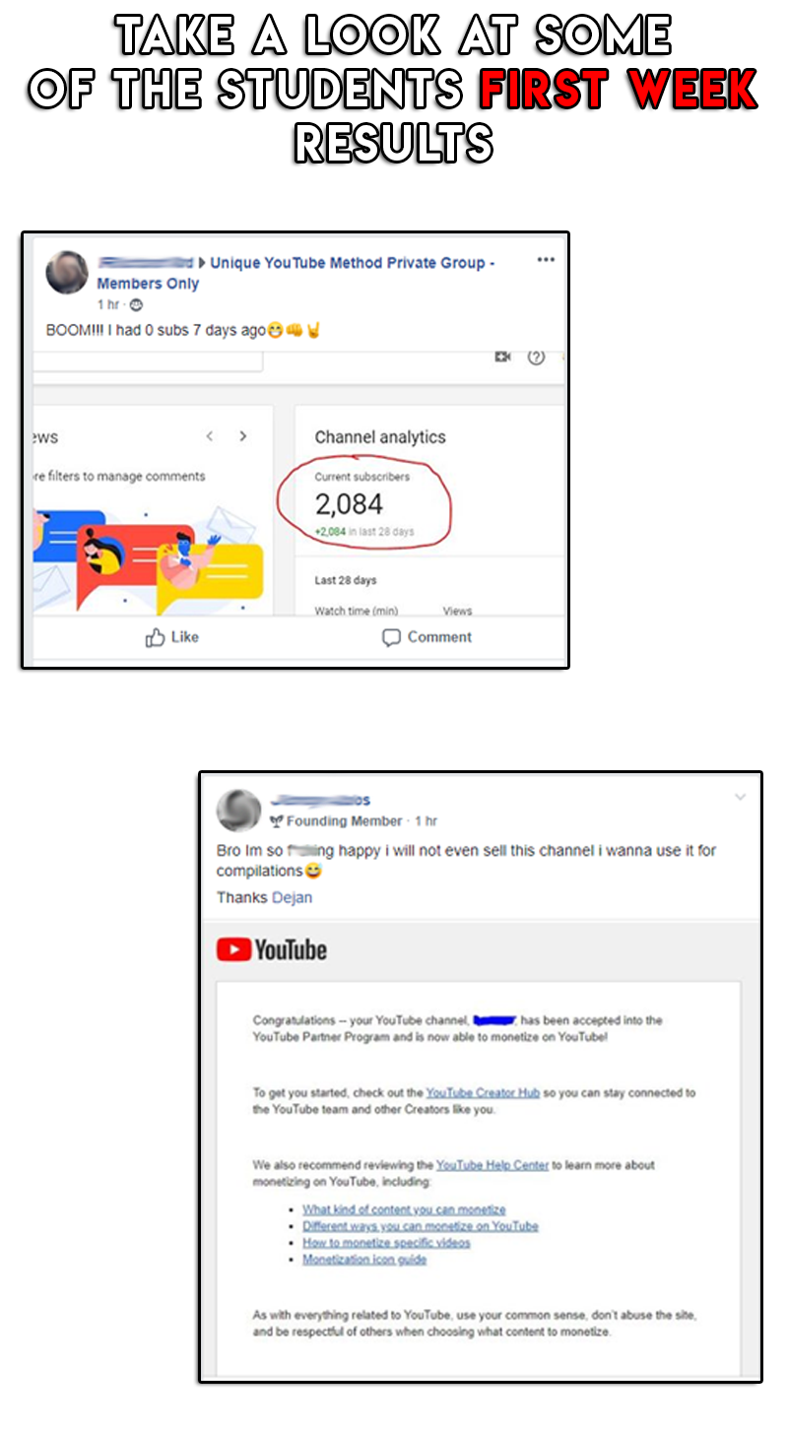Viewport: 788px width, 1434px height.
Task: Open the YouTube Help Center link
Action: pos(492,1165)
